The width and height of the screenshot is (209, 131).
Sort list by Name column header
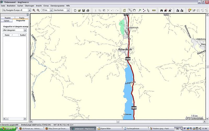(7, 35)
